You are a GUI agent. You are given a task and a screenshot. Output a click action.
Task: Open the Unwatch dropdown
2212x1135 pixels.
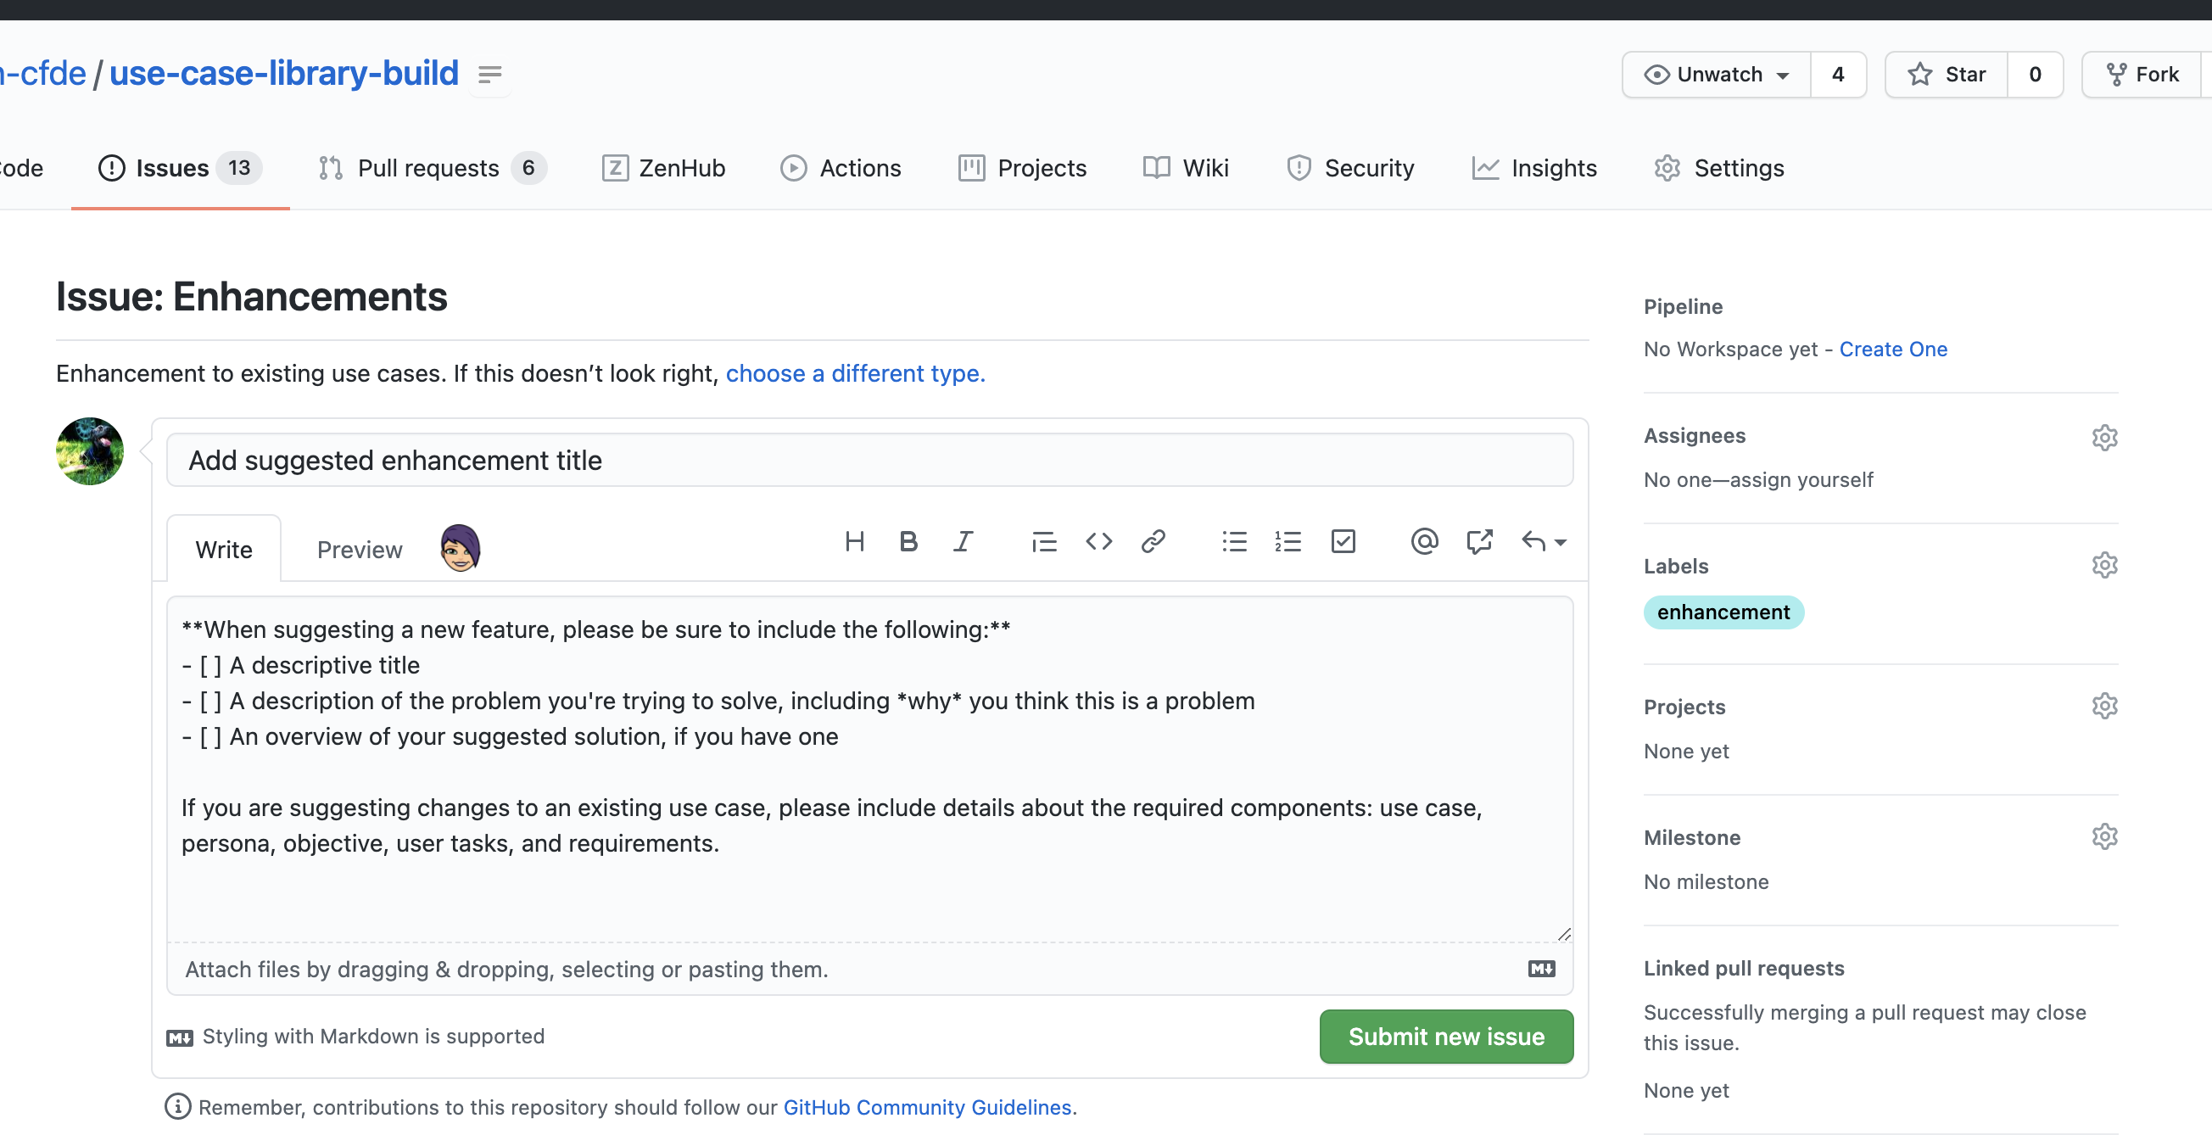click(1716, 75)
